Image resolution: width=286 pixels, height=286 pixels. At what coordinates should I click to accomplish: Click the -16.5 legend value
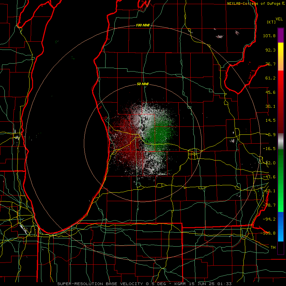(x=269, y=149)
